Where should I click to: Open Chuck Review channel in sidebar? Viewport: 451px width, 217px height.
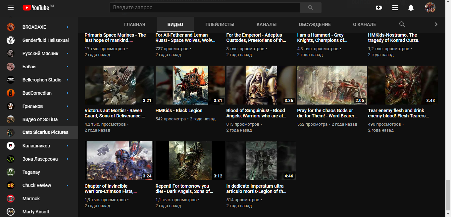[37, 185]
